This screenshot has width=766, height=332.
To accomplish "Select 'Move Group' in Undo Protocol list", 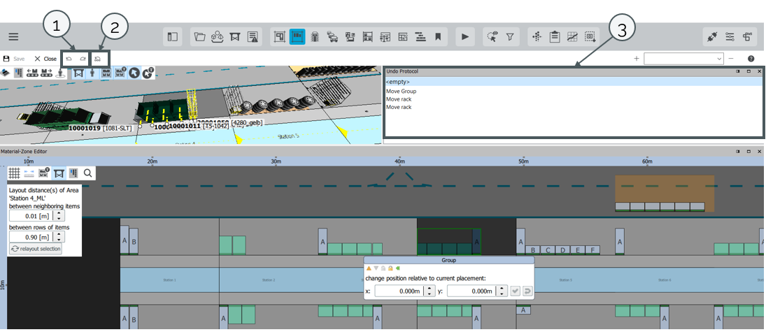I will click(x=401, y=92).
